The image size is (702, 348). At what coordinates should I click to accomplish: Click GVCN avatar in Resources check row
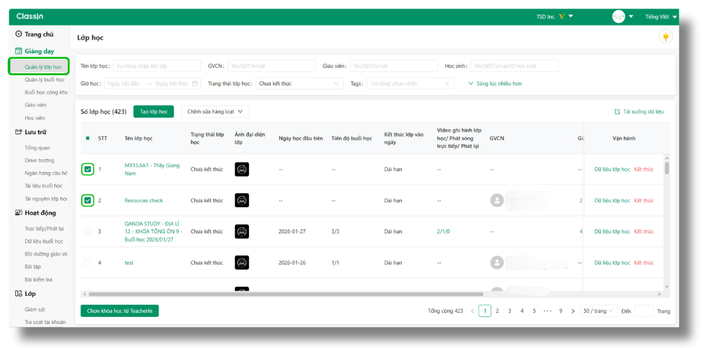496,201
